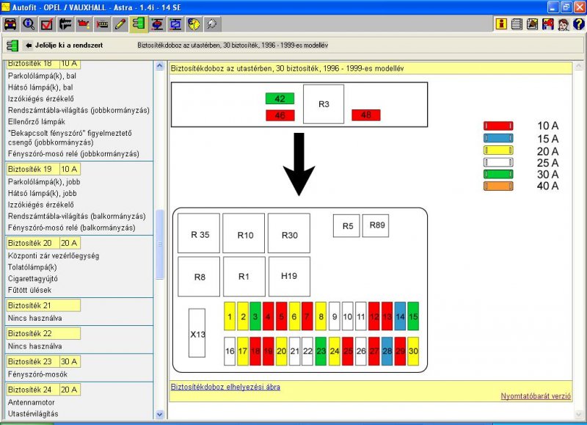Select relay R3 in upper box

324,104
